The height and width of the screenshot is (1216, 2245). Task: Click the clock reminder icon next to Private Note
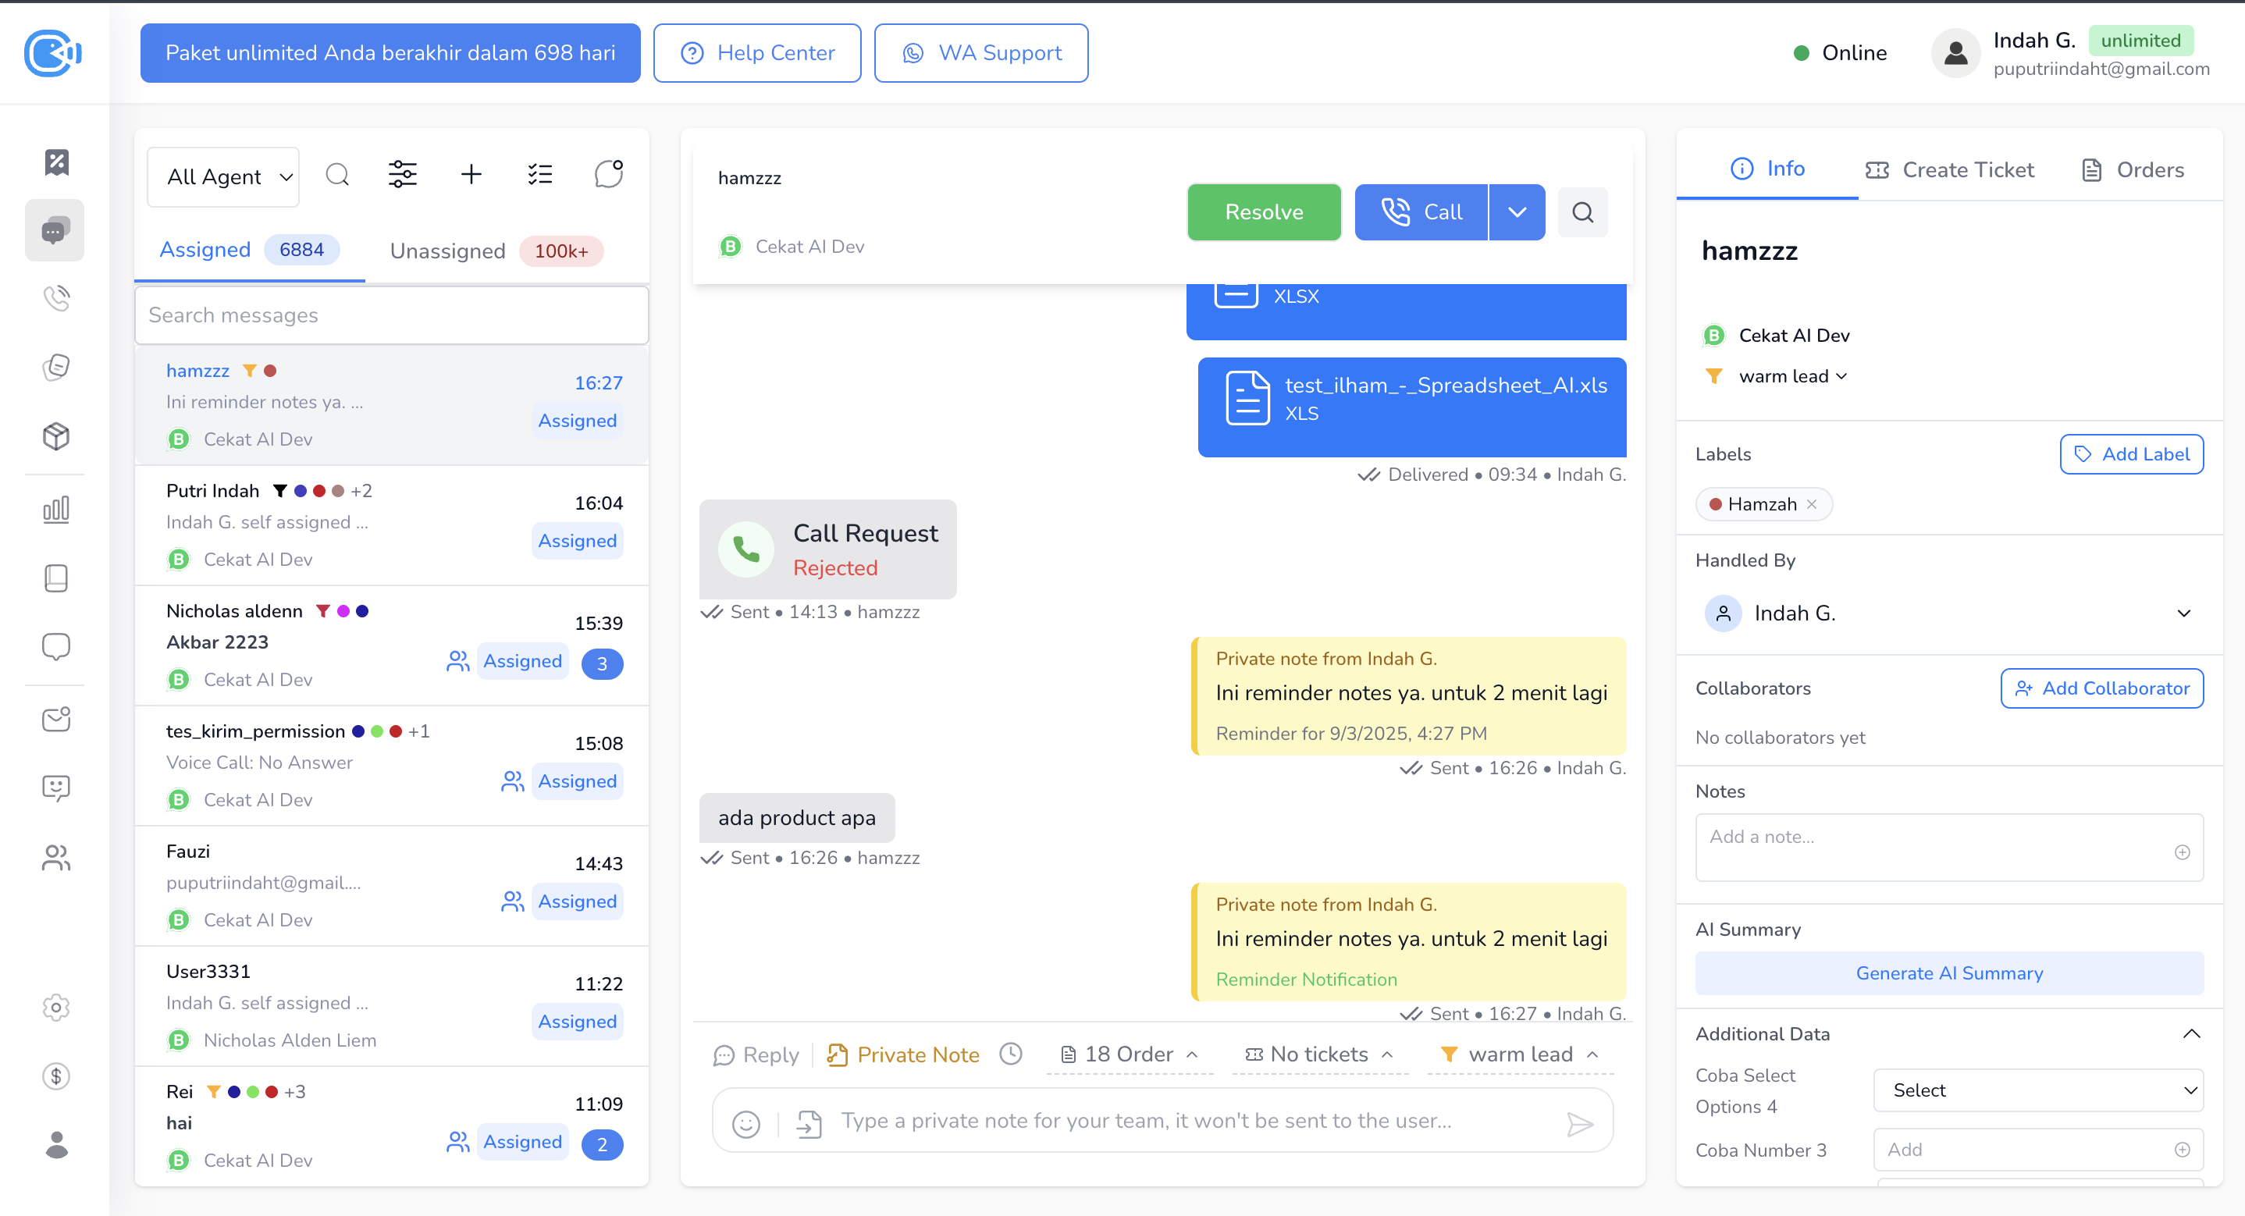[x=1010, y=1054]
